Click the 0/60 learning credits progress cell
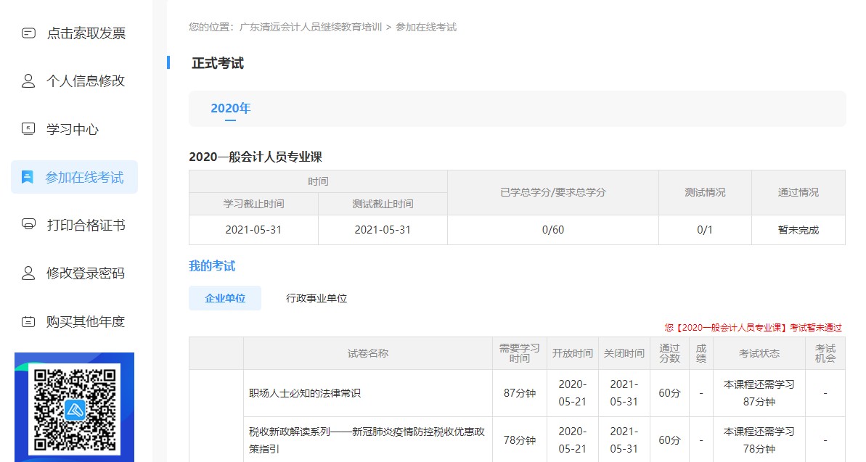Image resolution: width=866 pixels, height=462 pixels. (553, 228)
